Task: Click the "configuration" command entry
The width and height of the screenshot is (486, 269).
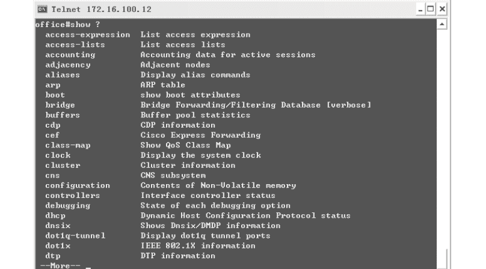Action: click(x=77, y=185)
